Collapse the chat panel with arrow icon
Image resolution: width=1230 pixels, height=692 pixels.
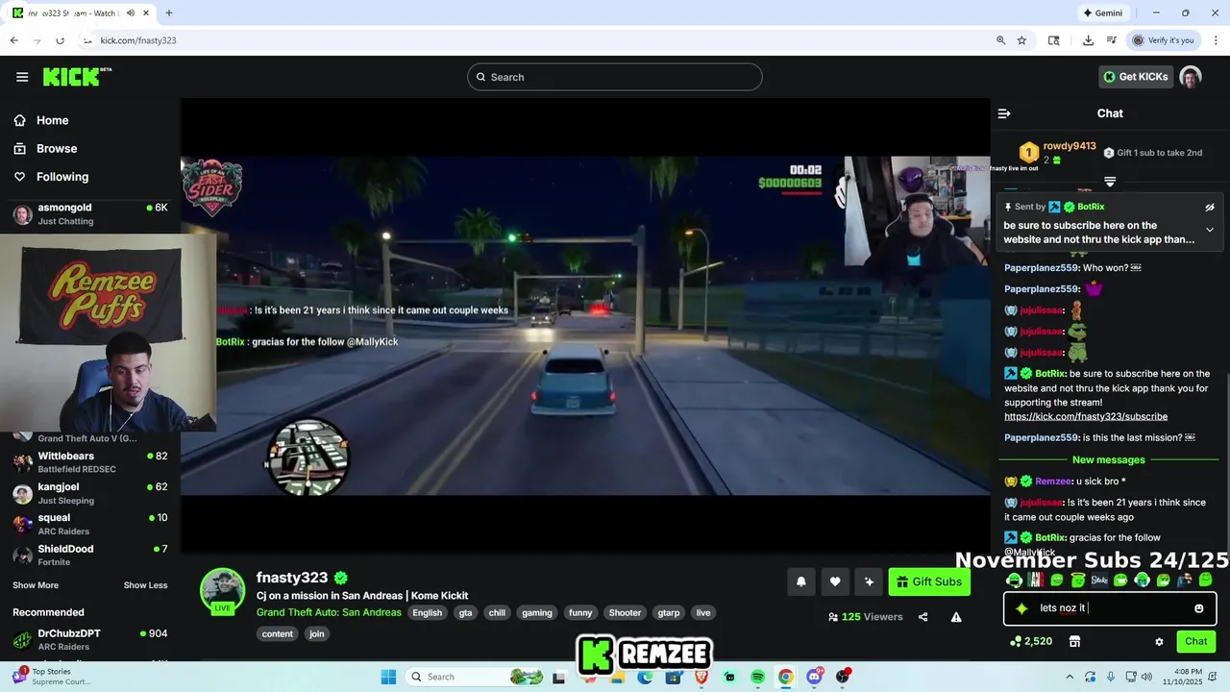[x=1004, y=113]
